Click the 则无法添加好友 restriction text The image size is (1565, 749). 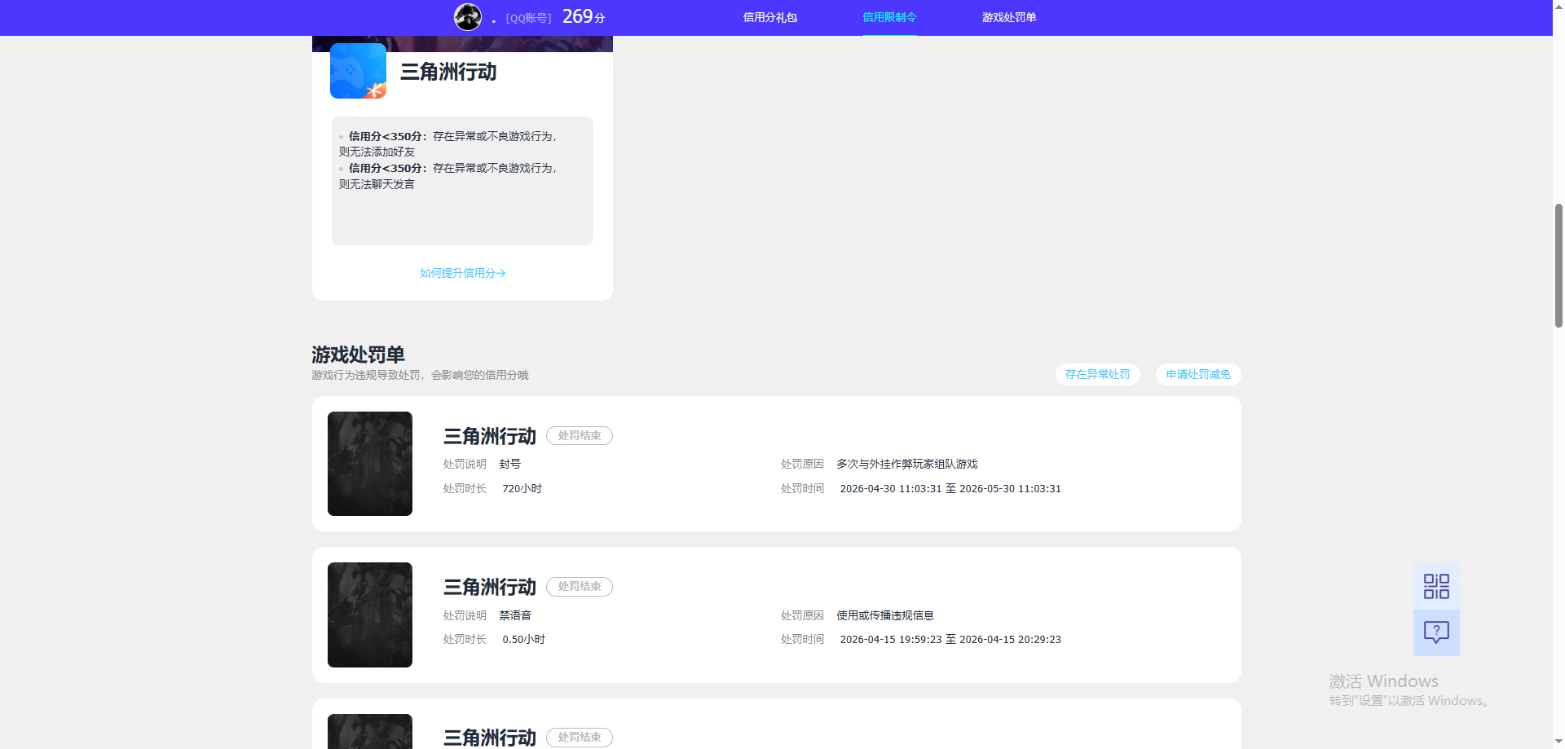click(377, 152)
